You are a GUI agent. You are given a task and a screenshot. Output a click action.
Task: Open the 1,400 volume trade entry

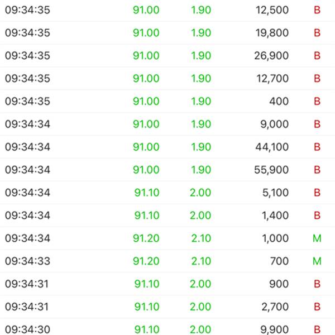click(167, 216)
